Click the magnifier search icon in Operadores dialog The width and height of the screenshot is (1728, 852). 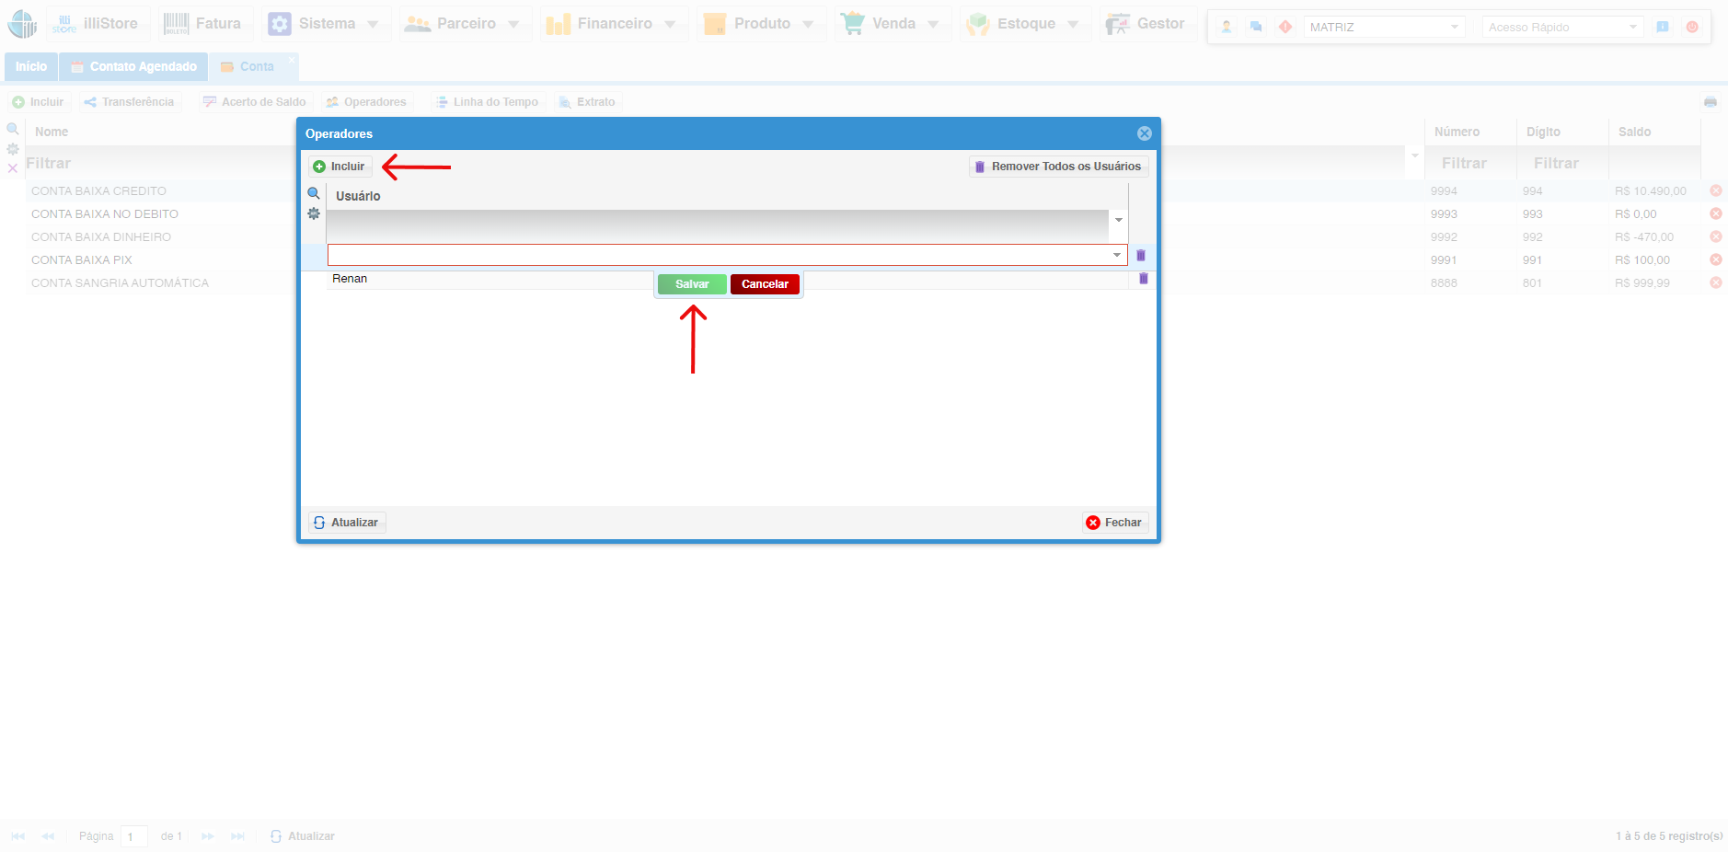(314, 194)
